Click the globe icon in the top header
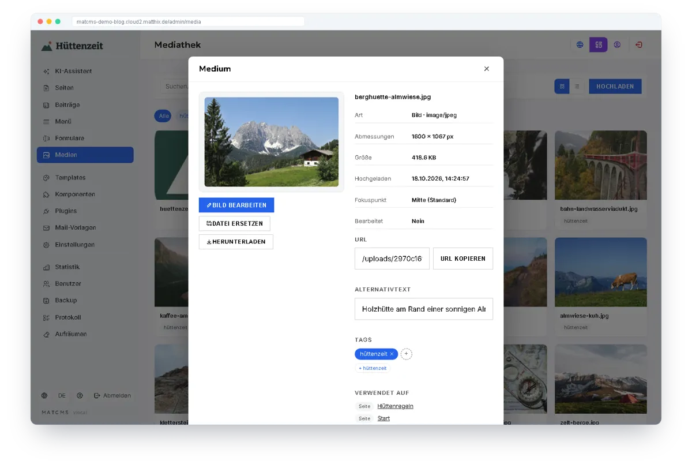The height and width of the screenshot is (468, 692). coord(580,44)
